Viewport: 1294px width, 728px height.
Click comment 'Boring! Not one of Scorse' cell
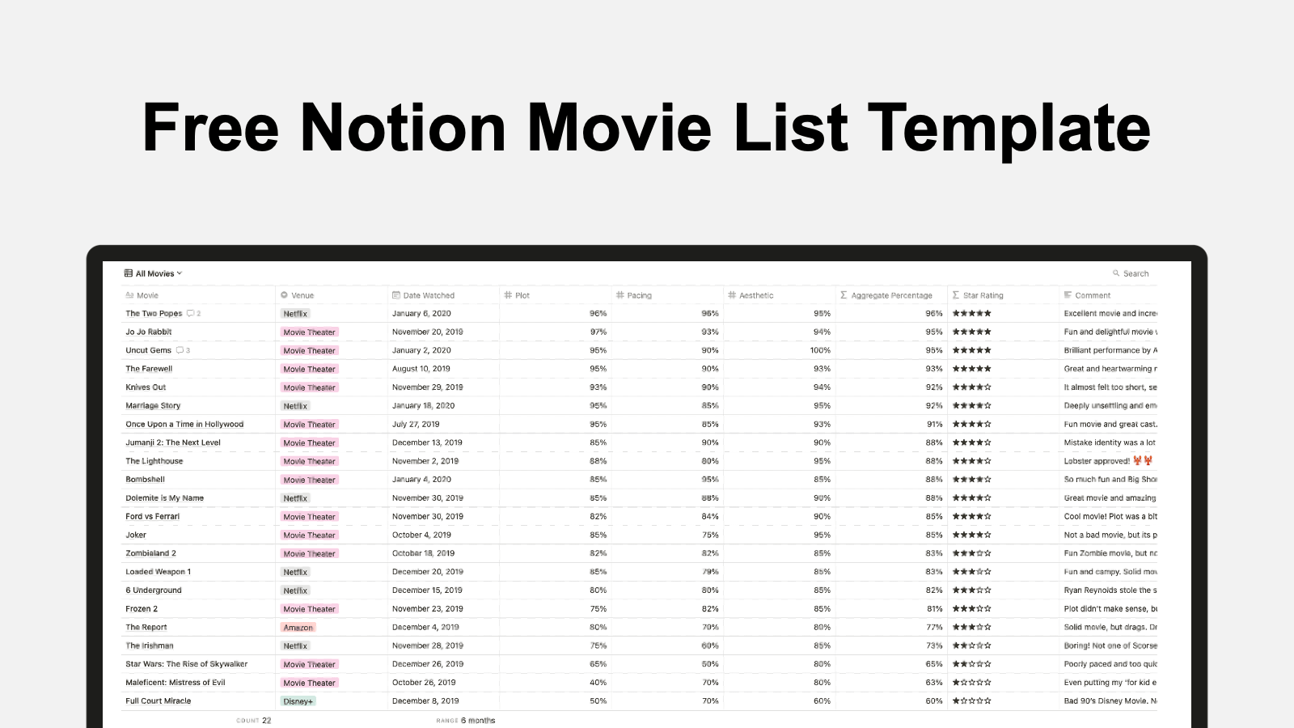[x=1110, y=645]
